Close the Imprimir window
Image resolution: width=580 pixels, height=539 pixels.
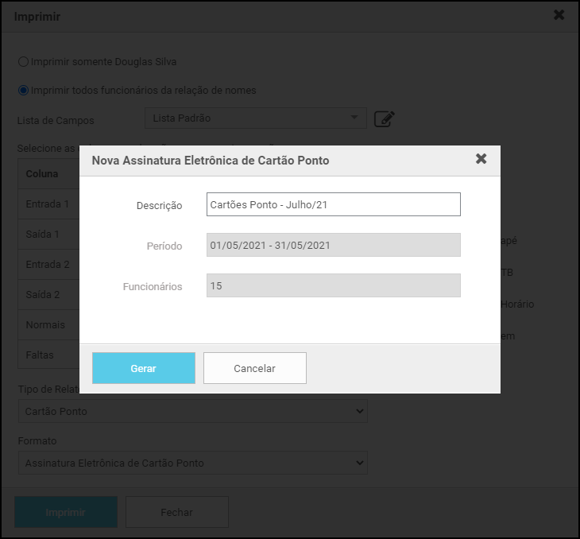coord(559,15)
